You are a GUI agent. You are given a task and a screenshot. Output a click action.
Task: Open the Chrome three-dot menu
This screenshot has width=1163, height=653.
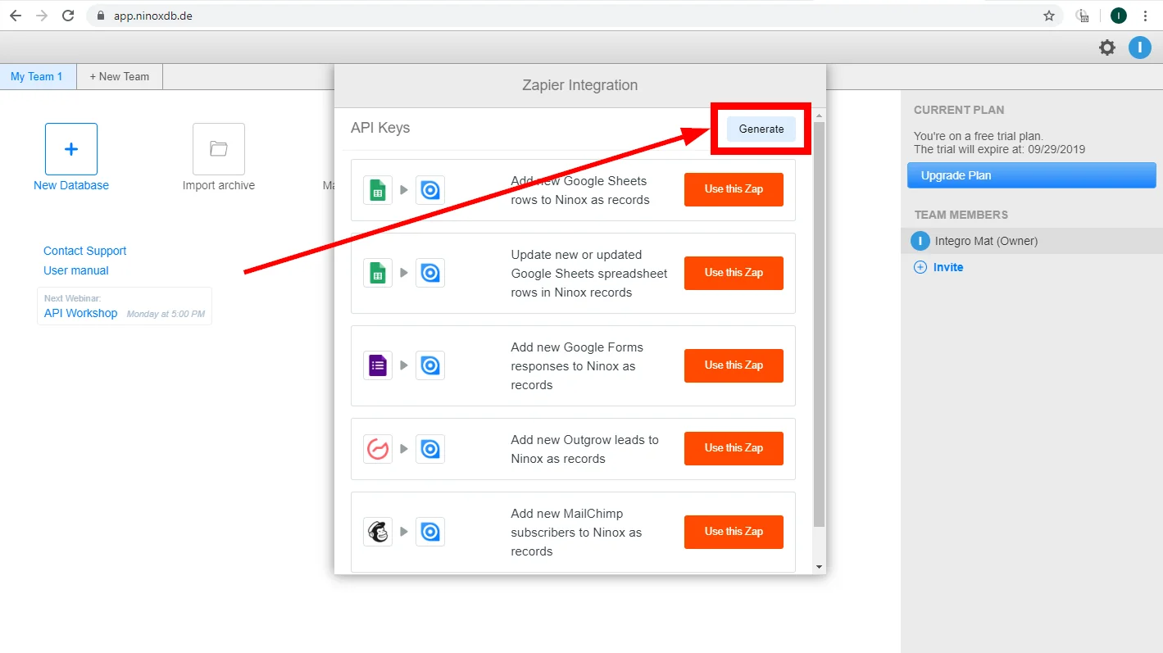tap(1145, 16)
